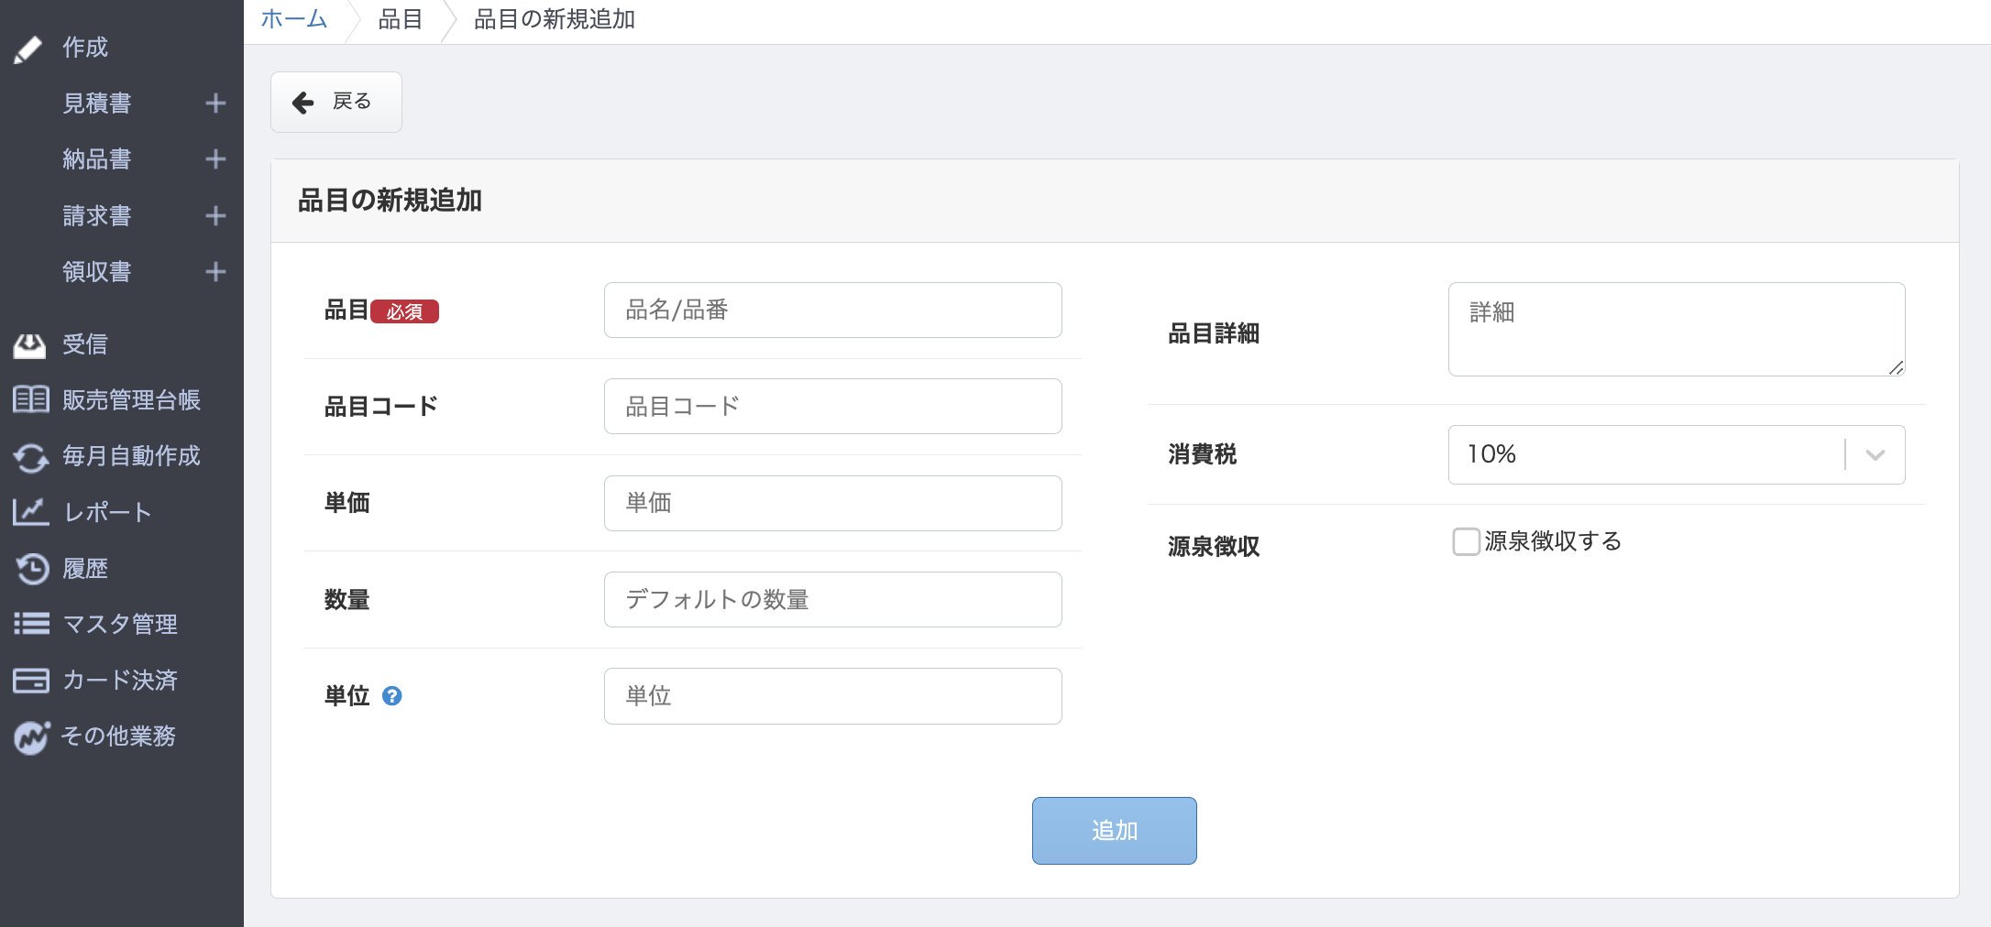Click the 追加 submit button

pyautogui.click(x=1114, y=831)
